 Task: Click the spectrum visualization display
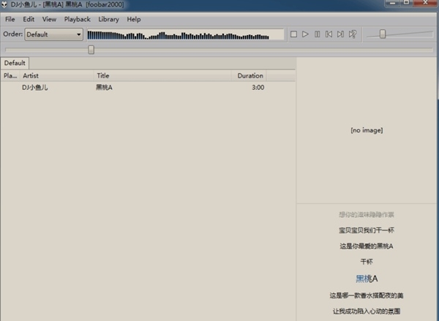coord(186,34)
